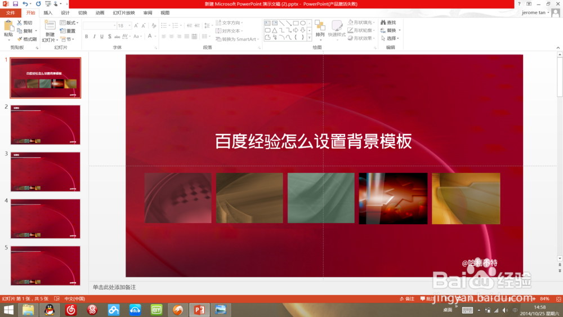Decrease list indent level
The width and height of the screenshot is (563, 317).
tap(189, 25)
